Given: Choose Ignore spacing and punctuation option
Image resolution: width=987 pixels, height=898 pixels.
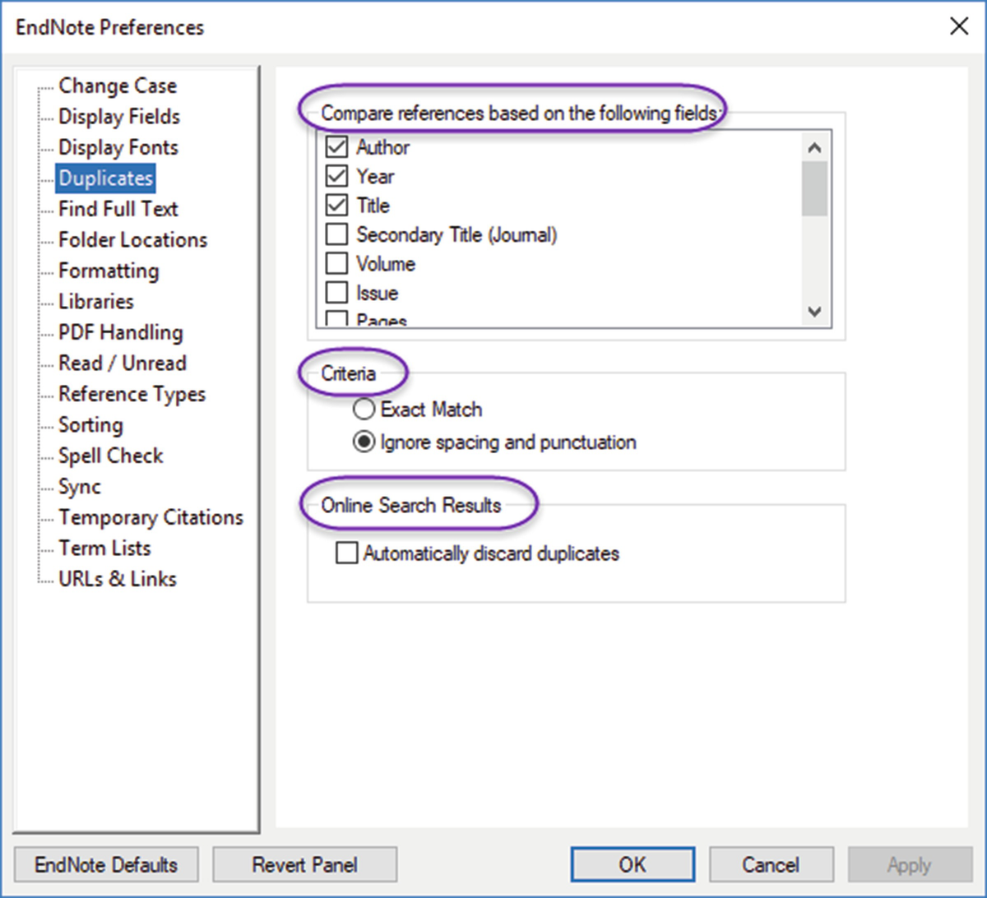Looking at the screenshot, I should [364, 442].
